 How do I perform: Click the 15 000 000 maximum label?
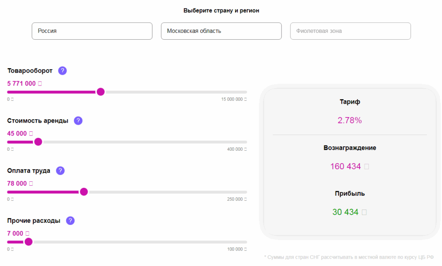click(x=234, y=99)
